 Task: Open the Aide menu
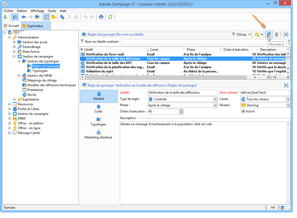(63, 11)
